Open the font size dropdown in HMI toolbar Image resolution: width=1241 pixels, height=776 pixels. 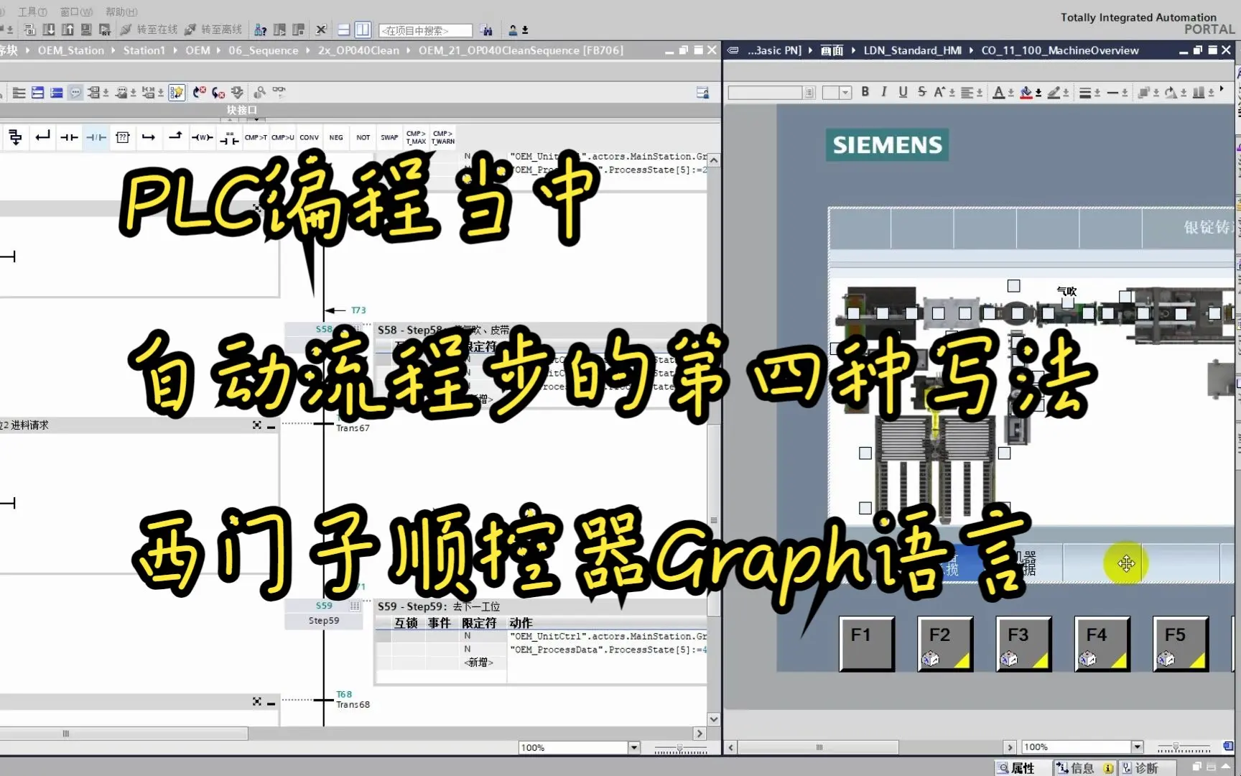(x=845, y=92)
